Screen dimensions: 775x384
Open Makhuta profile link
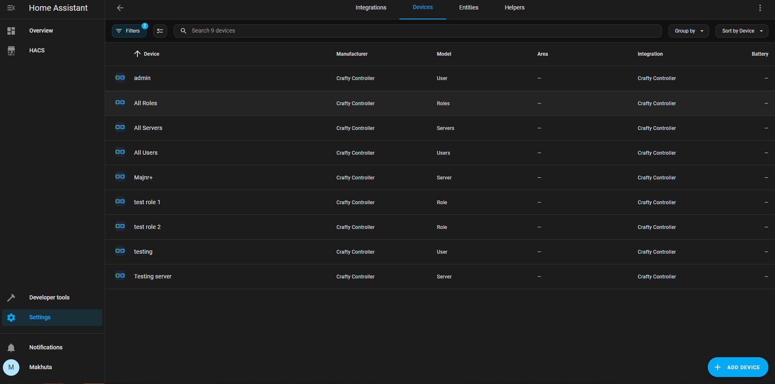pos(40,367)
